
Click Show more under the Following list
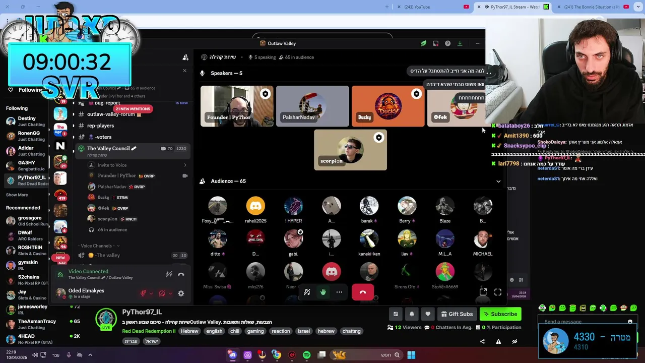pyautogui.click(x=17, y=195)
